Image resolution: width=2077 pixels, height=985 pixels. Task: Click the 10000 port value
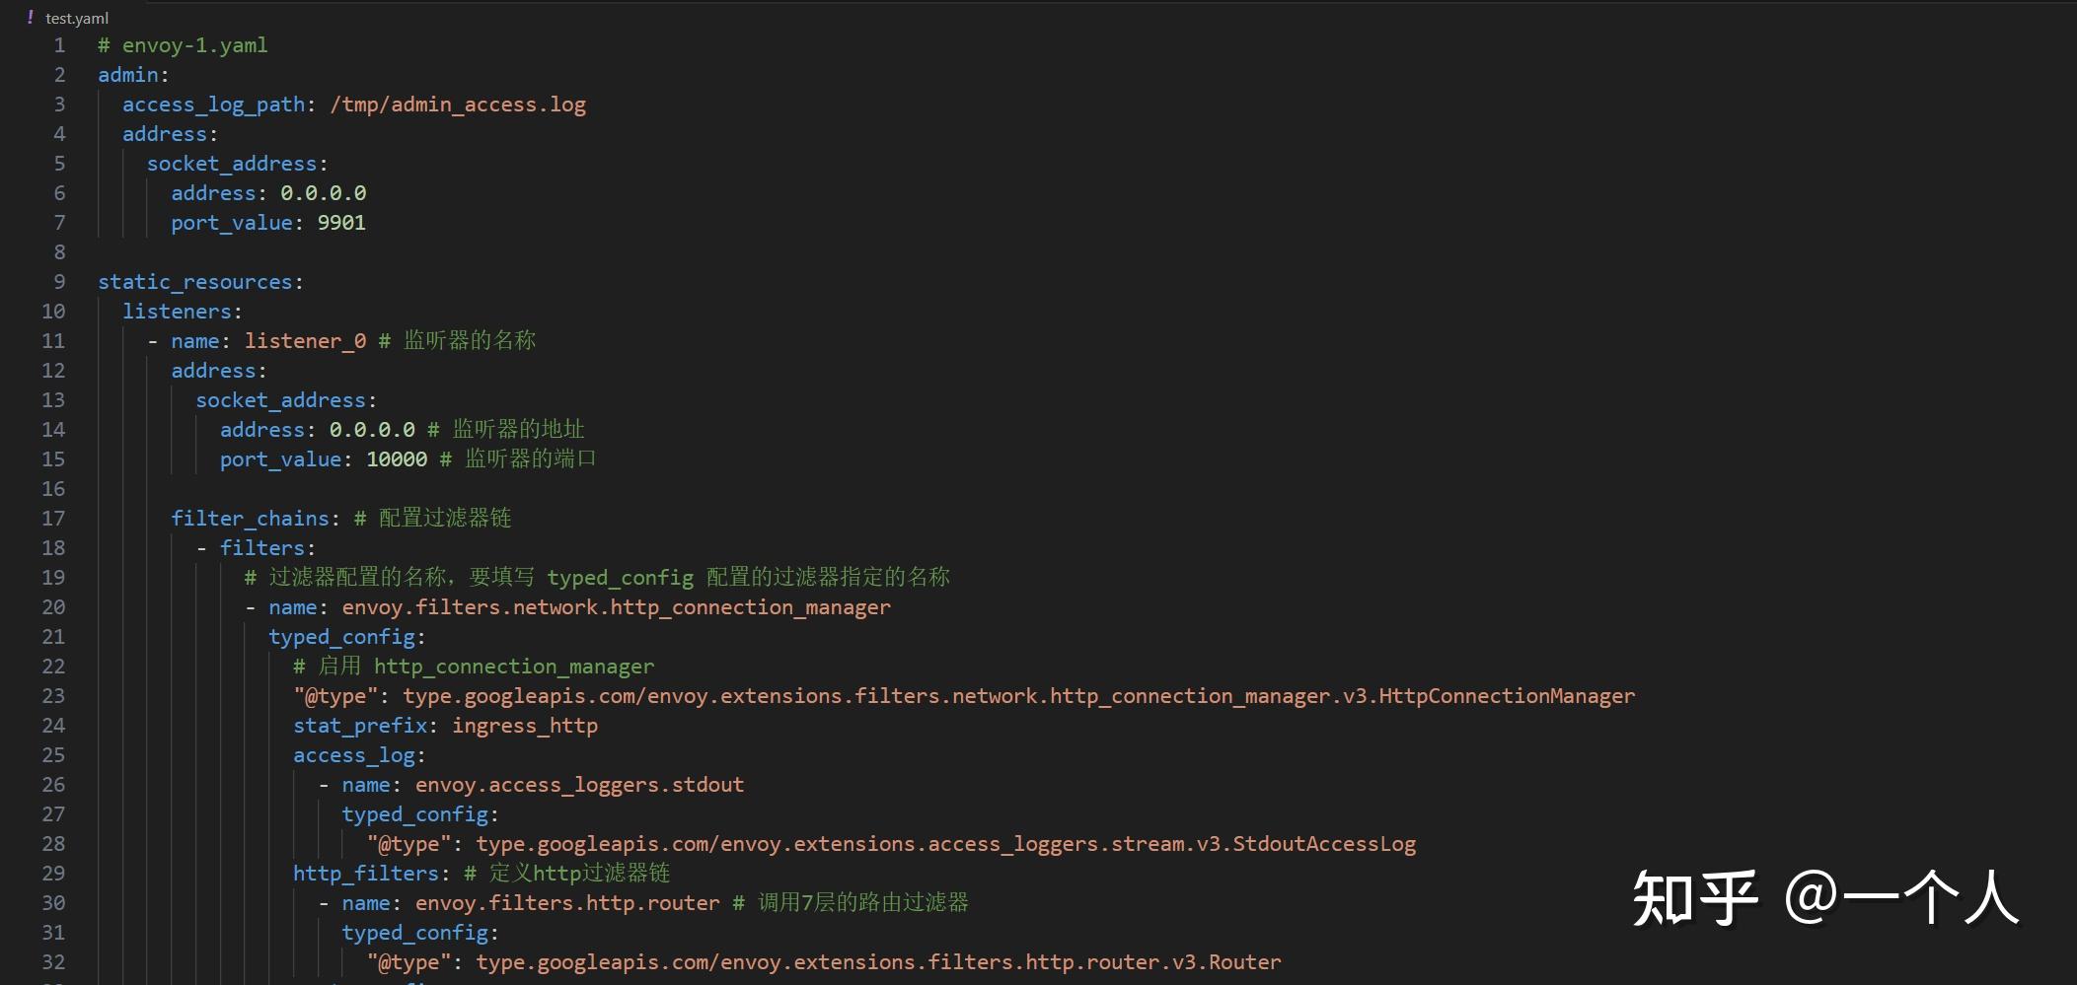tap(397, 459)
